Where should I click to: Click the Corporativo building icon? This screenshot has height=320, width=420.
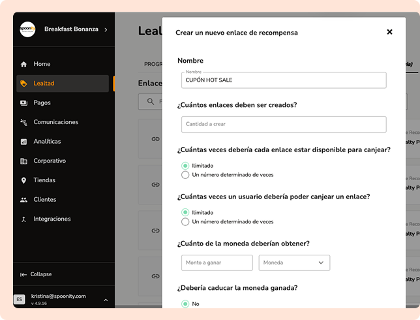23,161
